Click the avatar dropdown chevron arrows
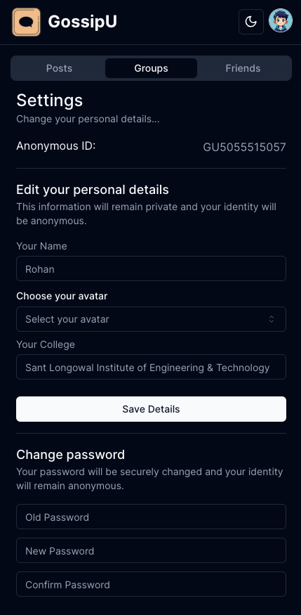This screenshot has width=301, height=615. point(272,319)
